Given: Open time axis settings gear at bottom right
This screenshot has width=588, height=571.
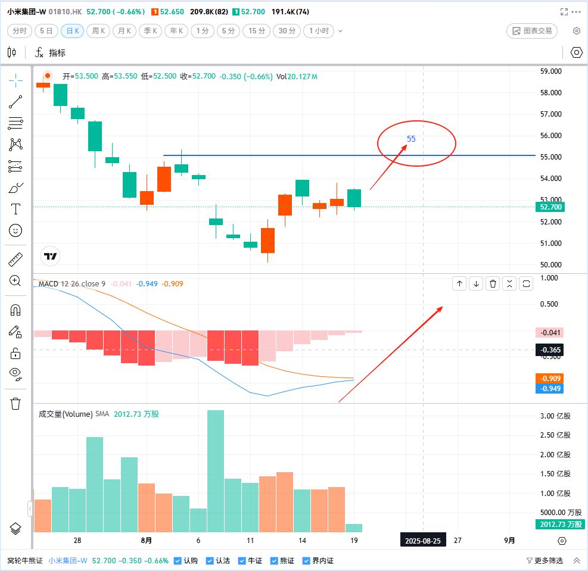Looking at the screenshot, I should tap(562, 541).
